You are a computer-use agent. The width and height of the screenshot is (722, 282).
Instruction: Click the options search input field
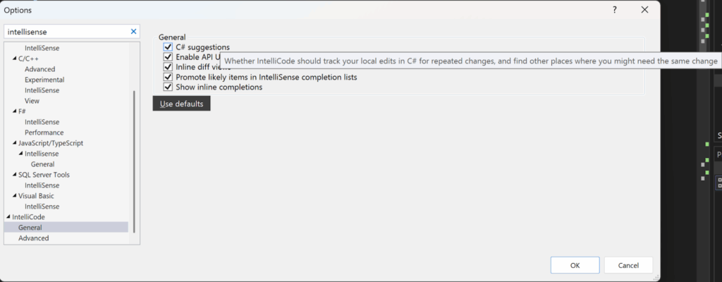[67, 32]
